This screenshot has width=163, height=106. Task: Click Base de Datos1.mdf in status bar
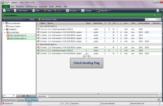137,104
